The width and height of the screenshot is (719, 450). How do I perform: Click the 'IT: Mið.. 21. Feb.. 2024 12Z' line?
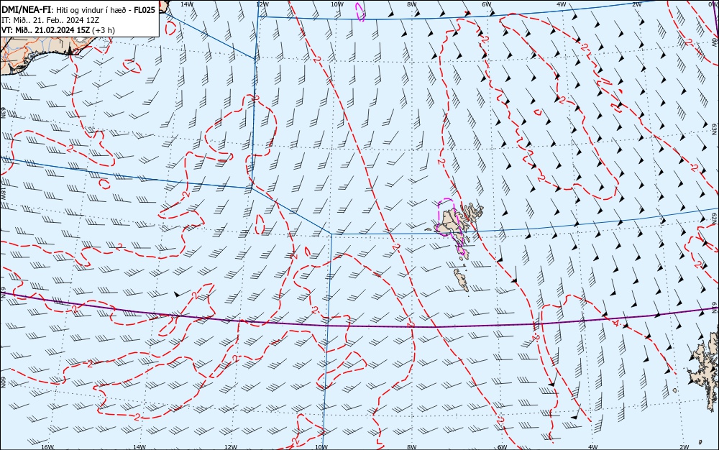(x=50, y=20)
